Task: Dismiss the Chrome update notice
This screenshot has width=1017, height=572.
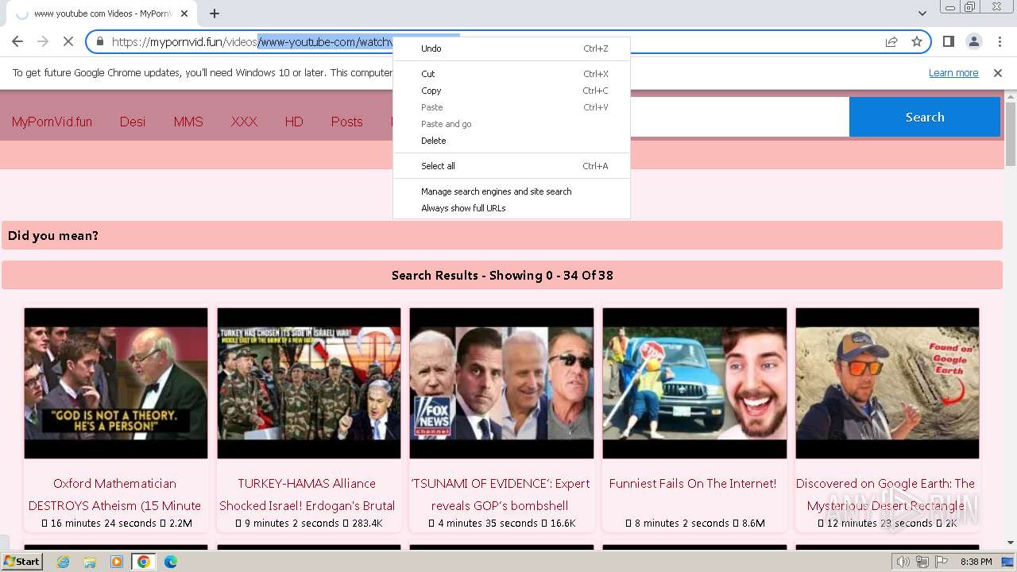Action: coord(998,73)
